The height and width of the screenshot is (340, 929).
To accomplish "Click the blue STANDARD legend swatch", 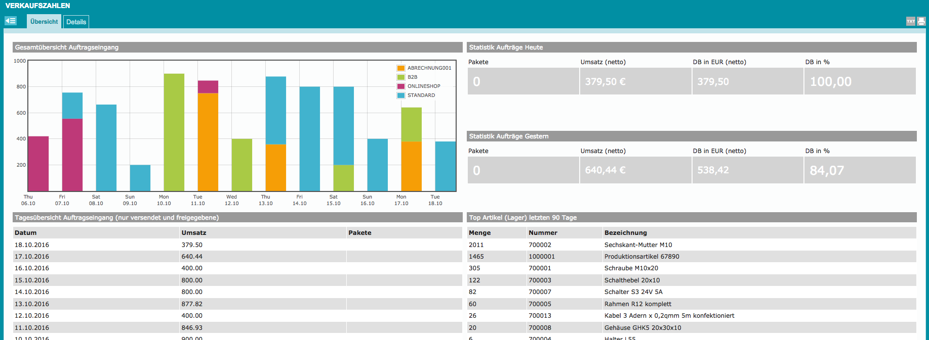I will (x=401, y=95).
